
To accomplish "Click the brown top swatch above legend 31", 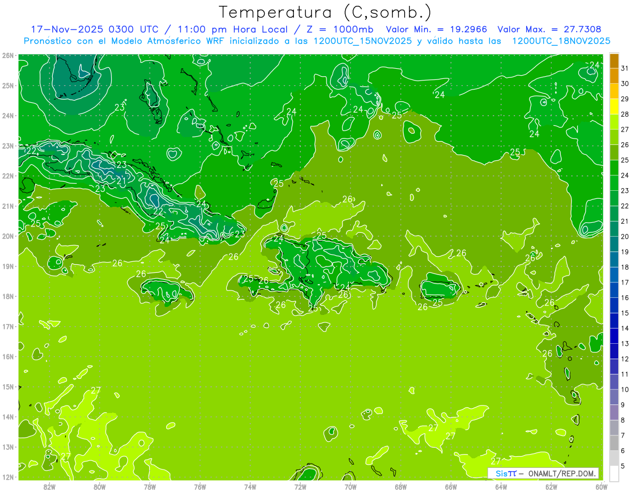I will click(x=615, y=60).
